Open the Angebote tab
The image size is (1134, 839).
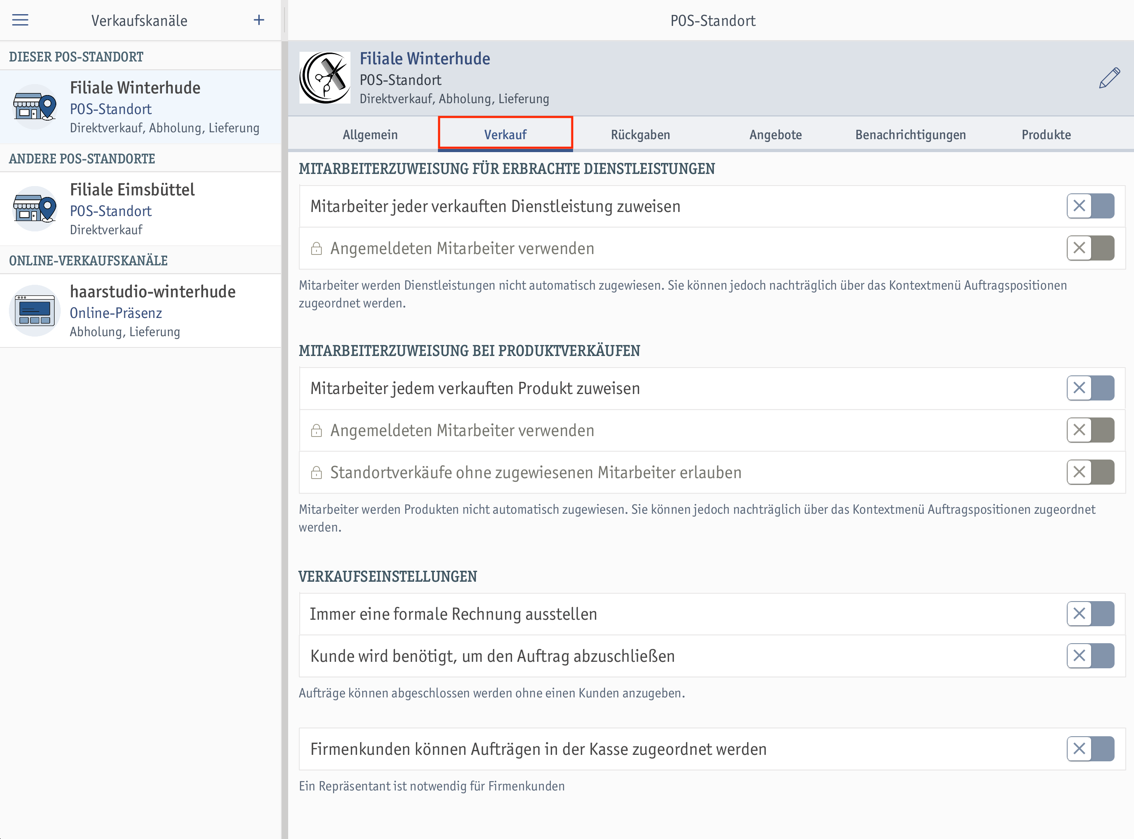coord(776,135)
